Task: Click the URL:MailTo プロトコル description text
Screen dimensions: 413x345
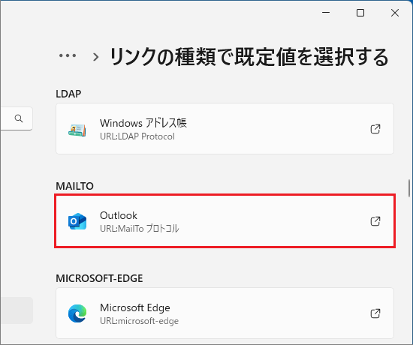Action: click(140, 229)
